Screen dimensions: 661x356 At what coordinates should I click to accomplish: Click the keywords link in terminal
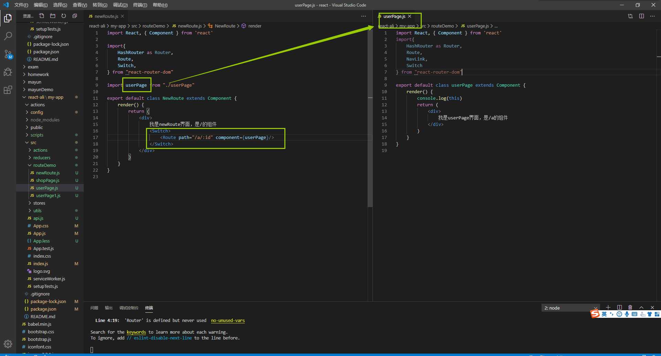coord(136,332)
